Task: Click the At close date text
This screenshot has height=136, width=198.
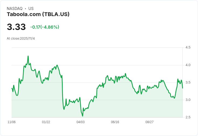Action: pos(21,39)
